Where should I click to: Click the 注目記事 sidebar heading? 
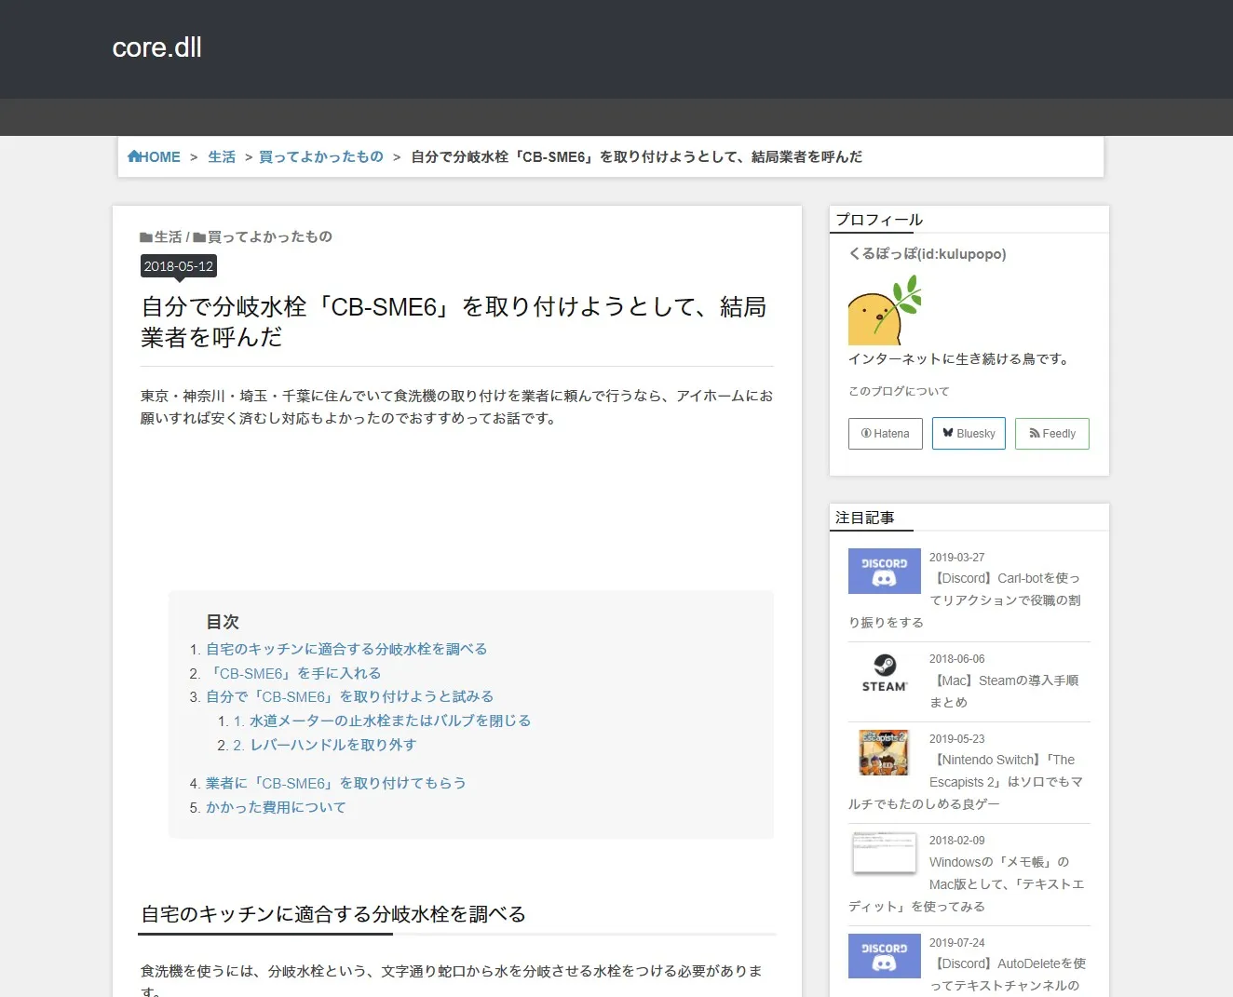click(x=865, y=518)
